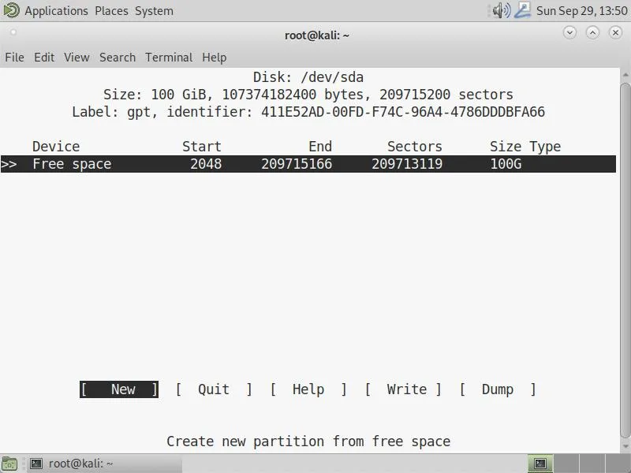Click the 100G size value

point(506,164)
